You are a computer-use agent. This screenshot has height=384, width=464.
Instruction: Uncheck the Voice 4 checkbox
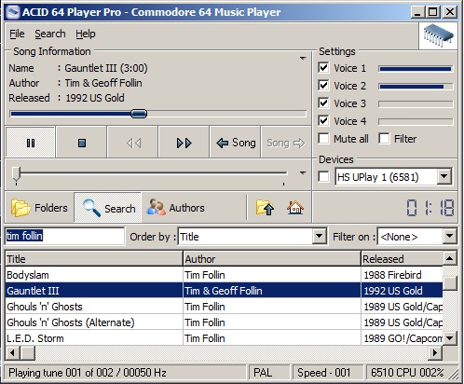(323, 120)
